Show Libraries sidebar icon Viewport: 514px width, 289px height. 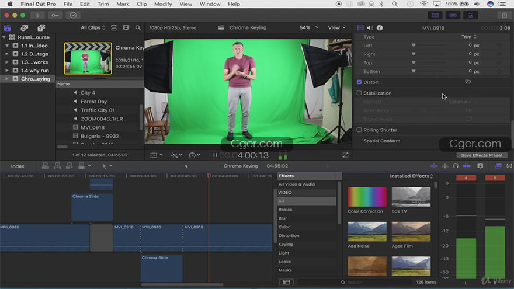[7, 28]
